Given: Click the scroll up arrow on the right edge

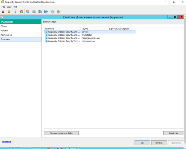Looking at the screenshot, I should pyautogui.click(x=185, y=17).
